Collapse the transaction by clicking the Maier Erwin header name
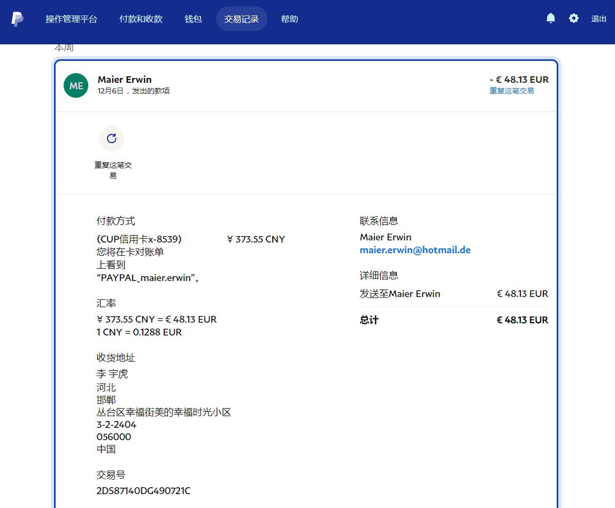 [x=125, y=80]
